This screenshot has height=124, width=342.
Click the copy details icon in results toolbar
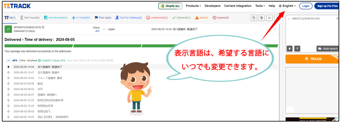[262, 18]
